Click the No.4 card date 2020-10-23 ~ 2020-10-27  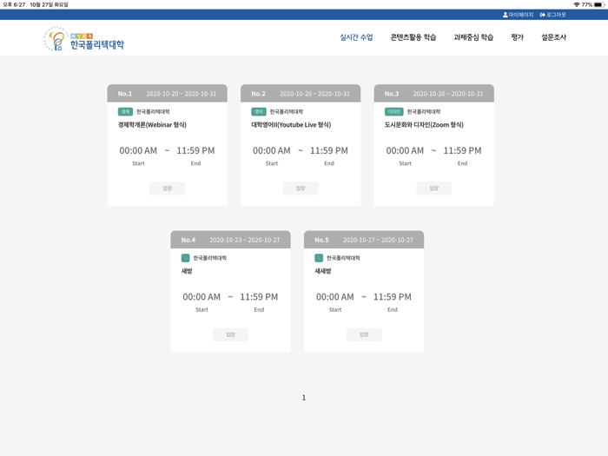click(245, 240)
